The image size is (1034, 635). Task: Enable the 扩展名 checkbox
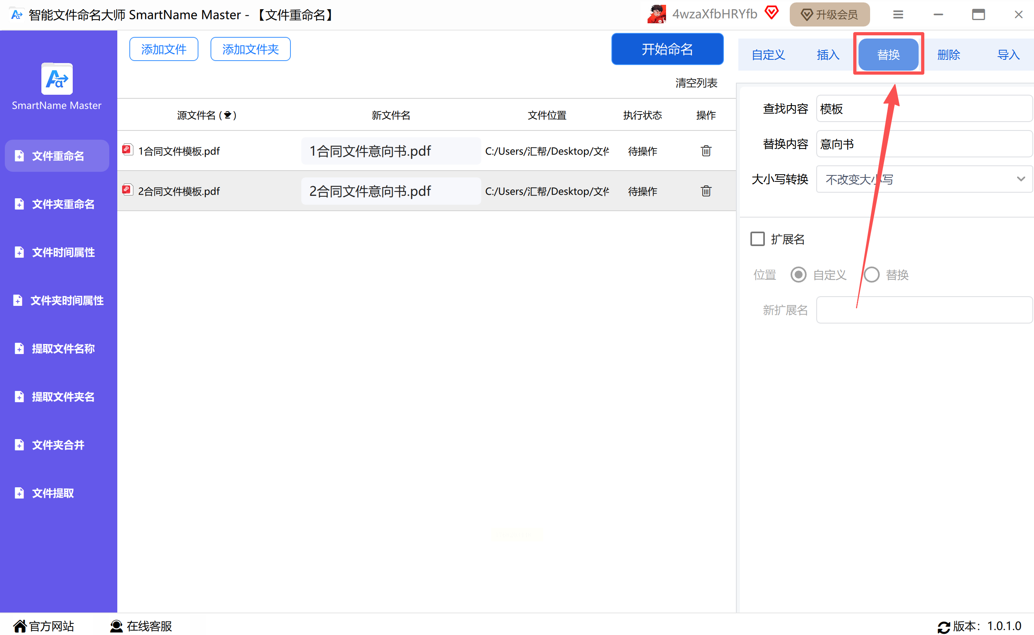[758, 239]
